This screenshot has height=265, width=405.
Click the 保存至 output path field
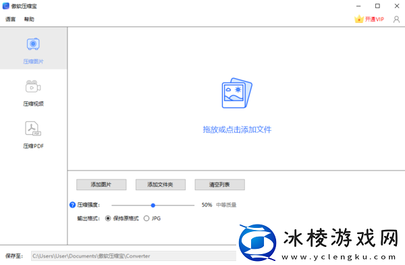134,256
